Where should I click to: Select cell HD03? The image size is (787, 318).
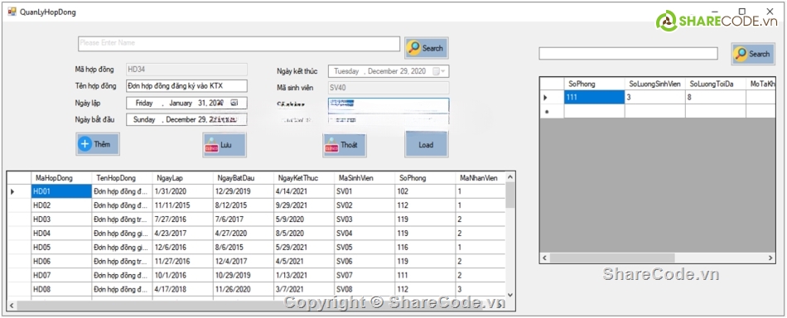coord(61,219)
